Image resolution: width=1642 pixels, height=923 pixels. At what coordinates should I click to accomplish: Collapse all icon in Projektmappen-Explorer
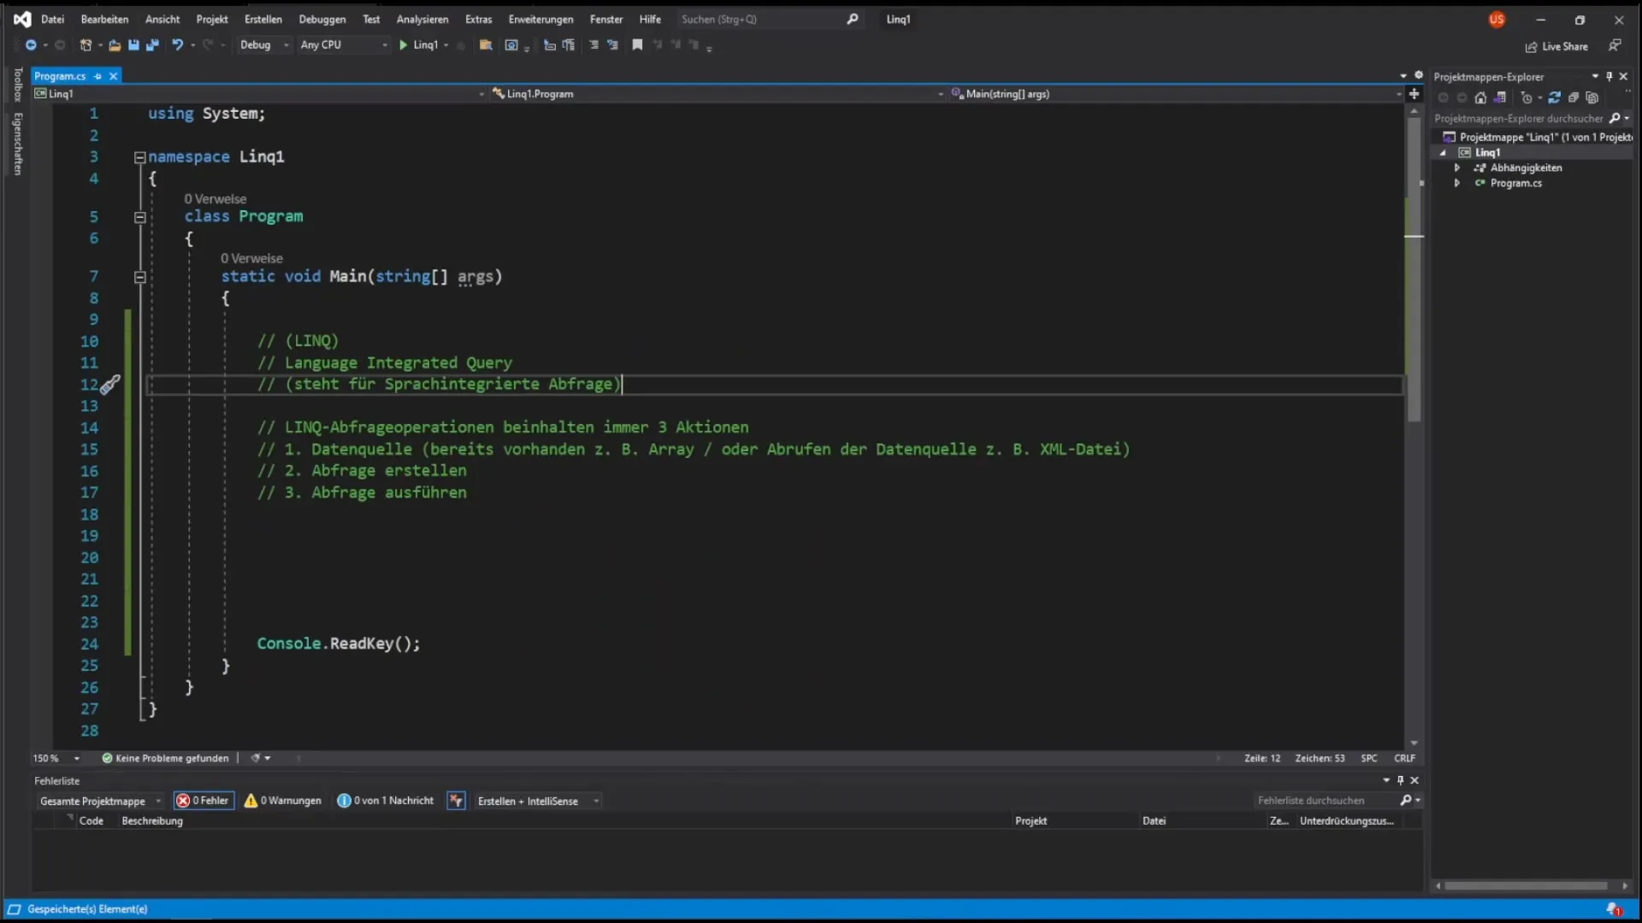pos(1574,97)
